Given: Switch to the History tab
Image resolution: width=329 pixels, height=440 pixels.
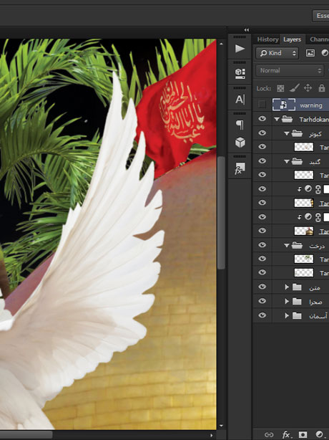Looking at the screenshot, I should click(x=267, y=39).
